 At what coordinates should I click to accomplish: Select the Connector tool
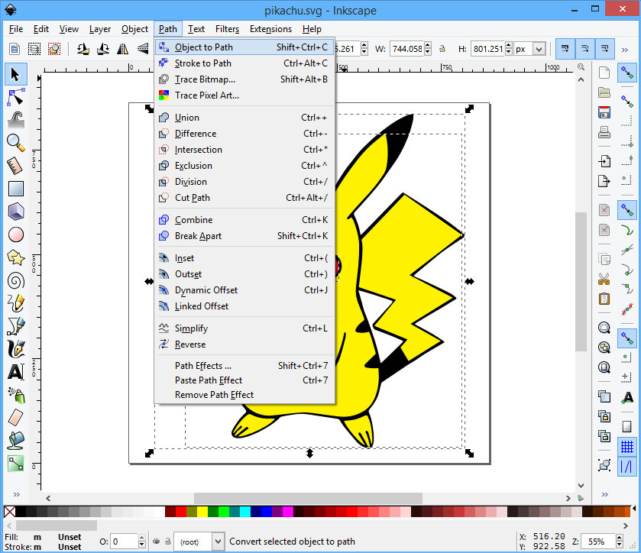15,464
